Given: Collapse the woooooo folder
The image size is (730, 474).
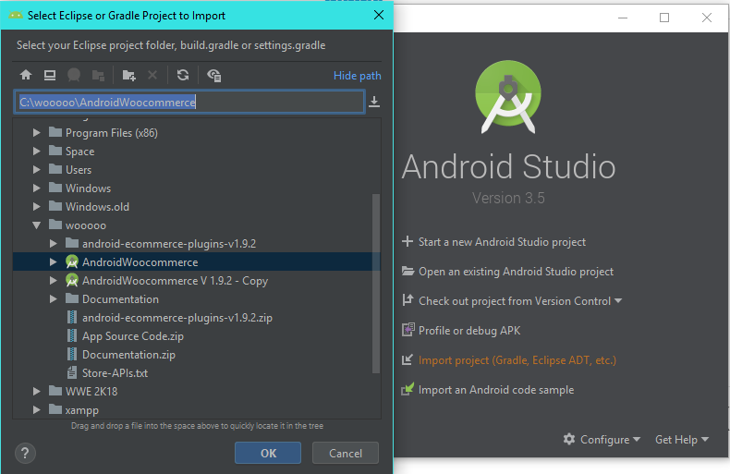Looking at the screenshot, I should coord(36,225).
